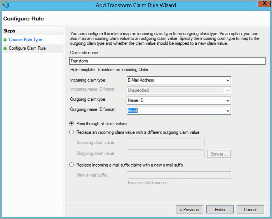Select Pass through all claim values
The height and width of the screenshot is (219, 272).
(72, 124)
